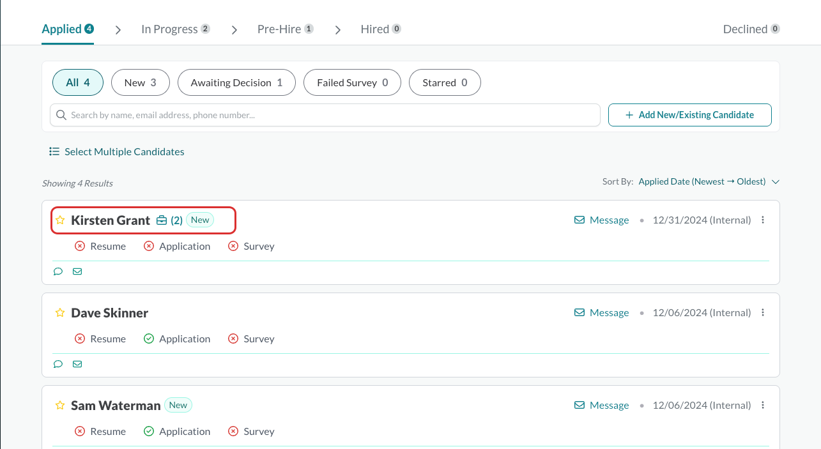The image size is (821, 449).
Task: Open more options menu for Kirsten Grant
Action: (763, 220)
